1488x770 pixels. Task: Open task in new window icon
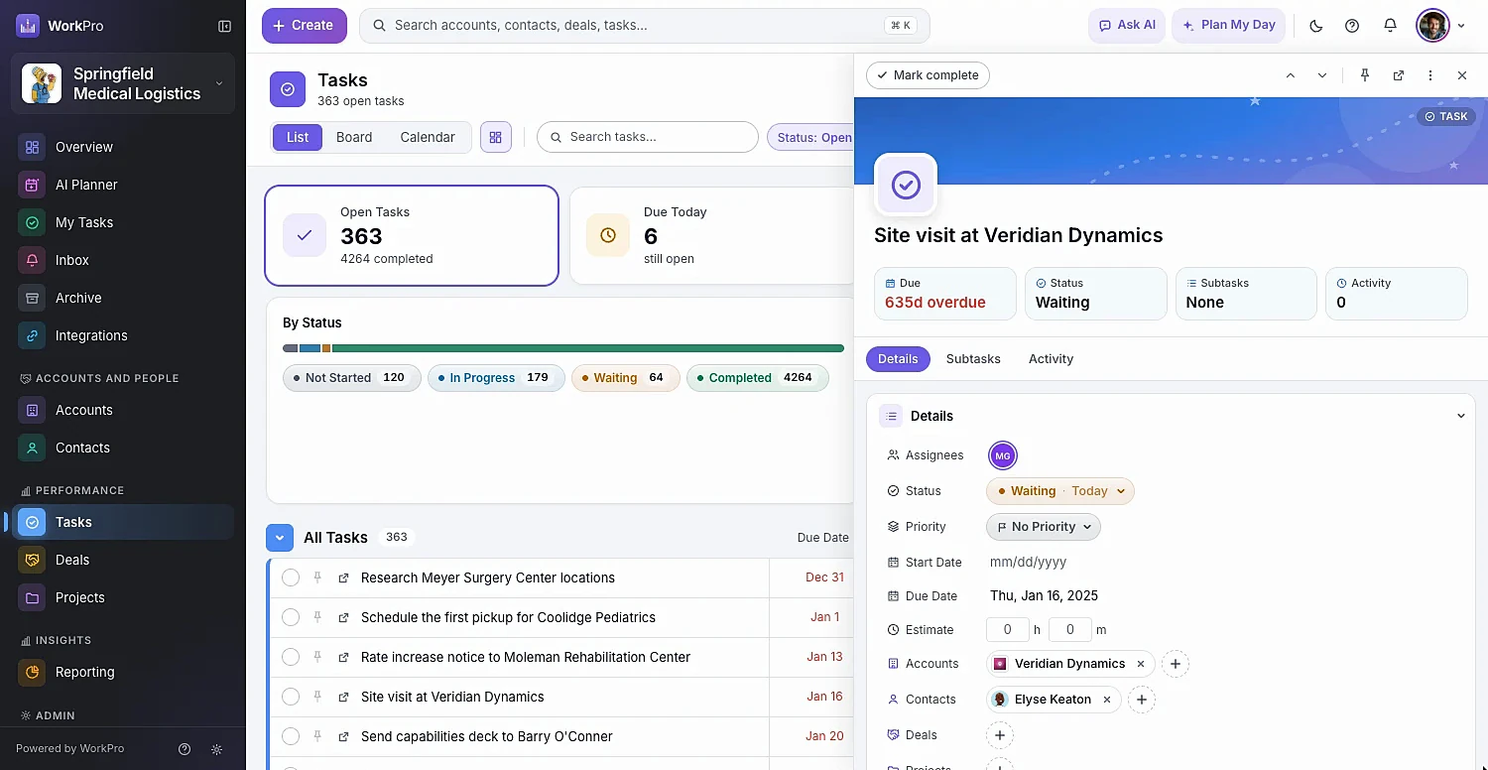pos(1399,75)
